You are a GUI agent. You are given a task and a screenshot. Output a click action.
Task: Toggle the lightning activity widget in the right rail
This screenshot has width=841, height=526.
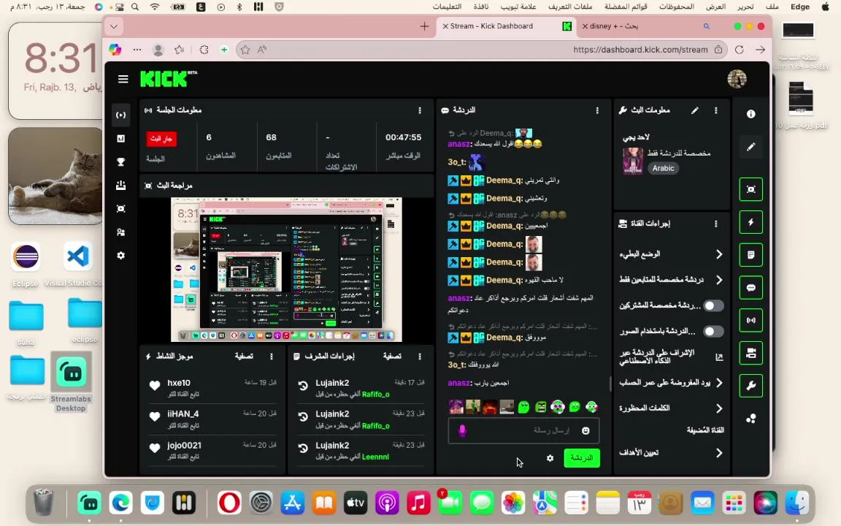pyautogui.click(x=751, y=222)
